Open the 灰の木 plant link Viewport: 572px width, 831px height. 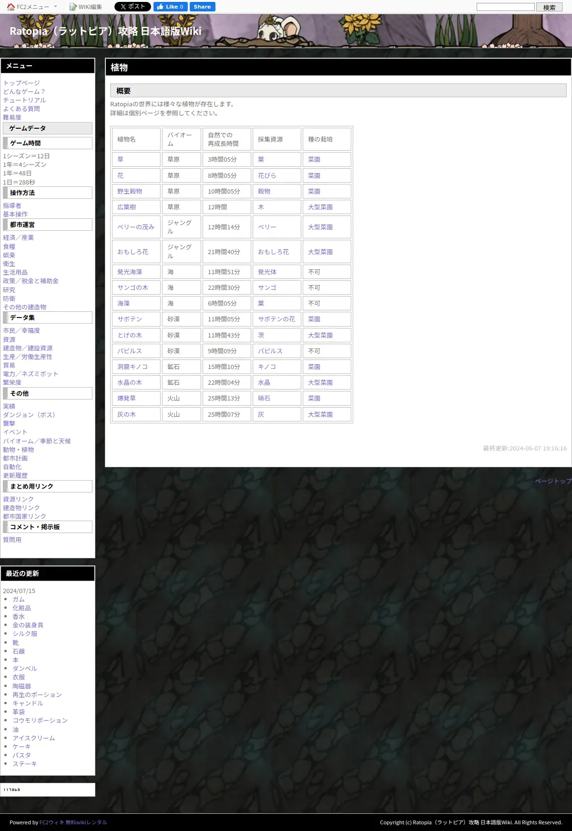(126, 414)
